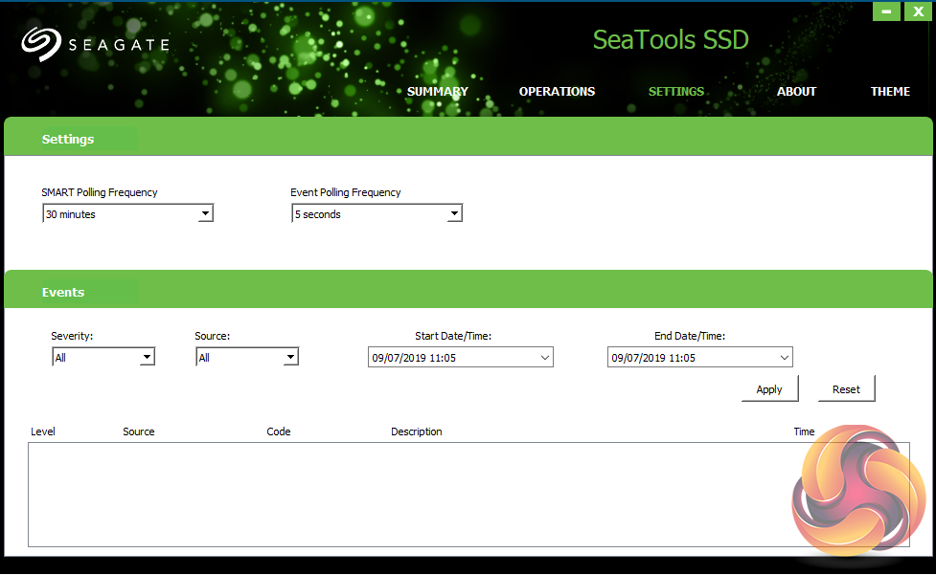Click the Description column header
The height and width of the screenshot is (575, 936).
tap(417, 431)
